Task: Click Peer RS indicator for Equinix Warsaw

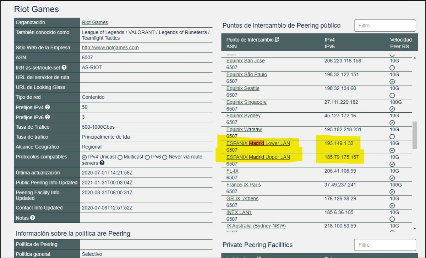Action: point(392,136)
